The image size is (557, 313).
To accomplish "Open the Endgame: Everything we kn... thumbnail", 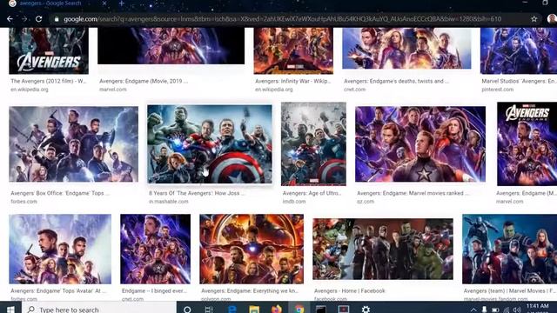I will [252, 249].
